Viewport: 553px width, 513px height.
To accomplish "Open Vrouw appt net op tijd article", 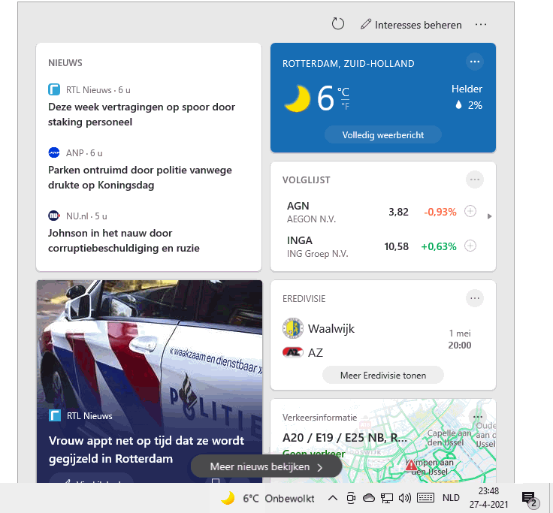I will tap(147, 450).
